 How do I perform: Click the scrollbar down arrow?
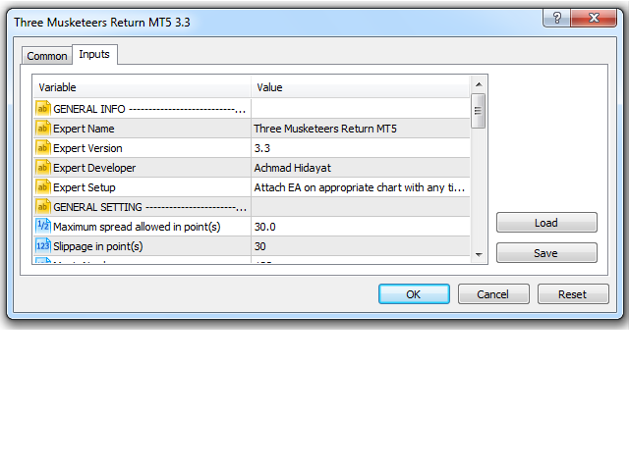479,255
